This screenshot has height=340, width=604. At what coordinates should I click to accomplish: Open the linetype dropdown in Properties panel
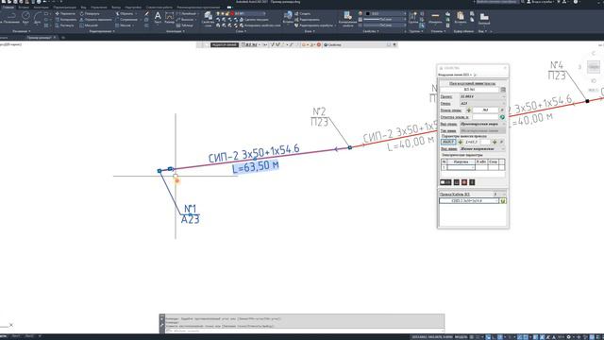point(385,25)
